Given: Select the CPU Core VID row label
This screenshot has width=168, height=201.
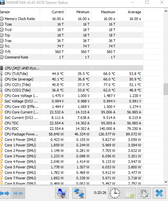Looking at the screenshot, I should click(x=22, y=107).
